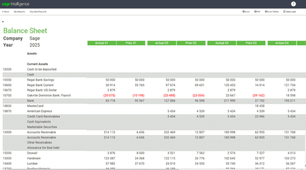Select the Prior 03 column header
The image size is (306, 170).
click(251, 43)
